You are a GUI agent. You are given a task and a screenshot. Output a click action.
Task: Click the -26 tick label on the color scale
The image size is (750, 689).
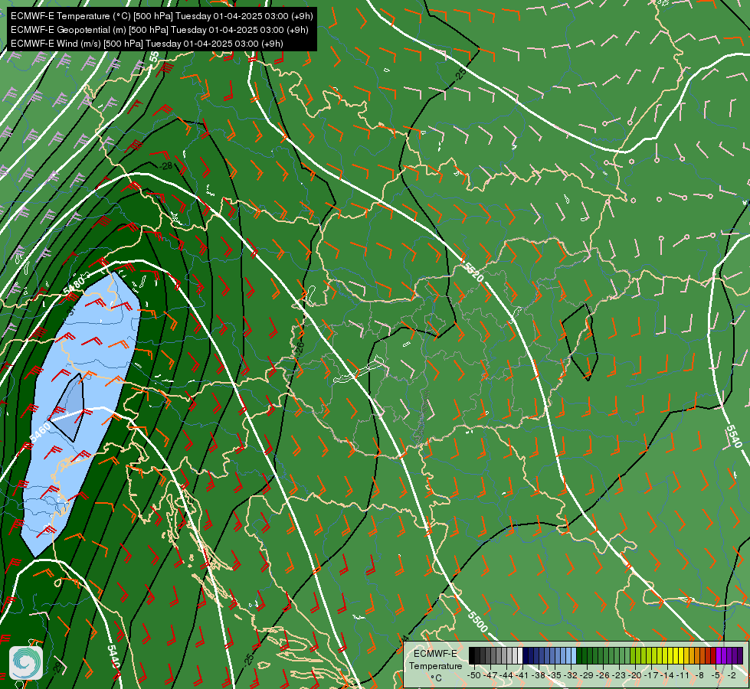click(603, 675)
